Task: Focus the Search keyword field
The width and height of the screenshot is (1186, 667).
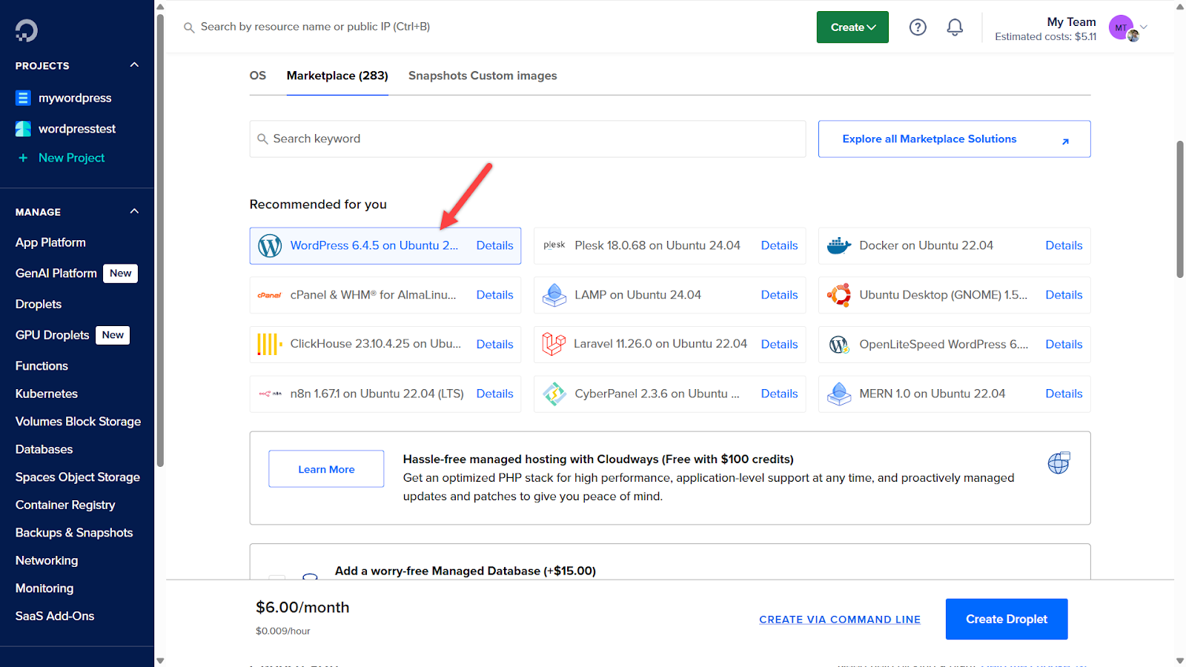Action: click(x=528, y=139)
